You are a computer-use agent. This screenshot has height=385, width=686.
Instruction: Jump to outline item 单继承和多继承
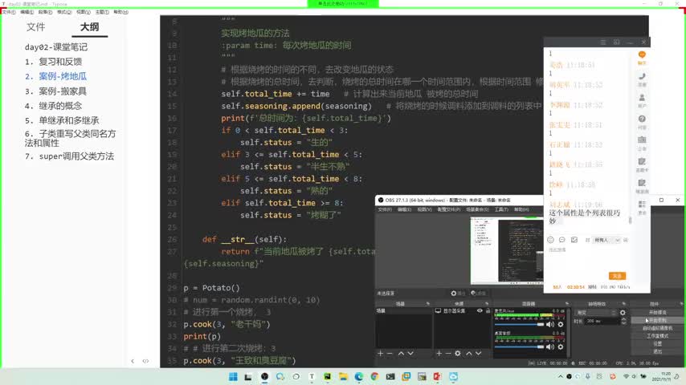pos(62,120)
